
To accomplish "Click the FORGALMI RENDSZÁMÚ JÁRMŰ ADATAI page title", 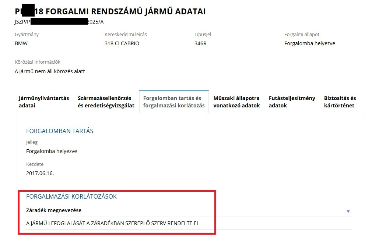I will [125, 11].
